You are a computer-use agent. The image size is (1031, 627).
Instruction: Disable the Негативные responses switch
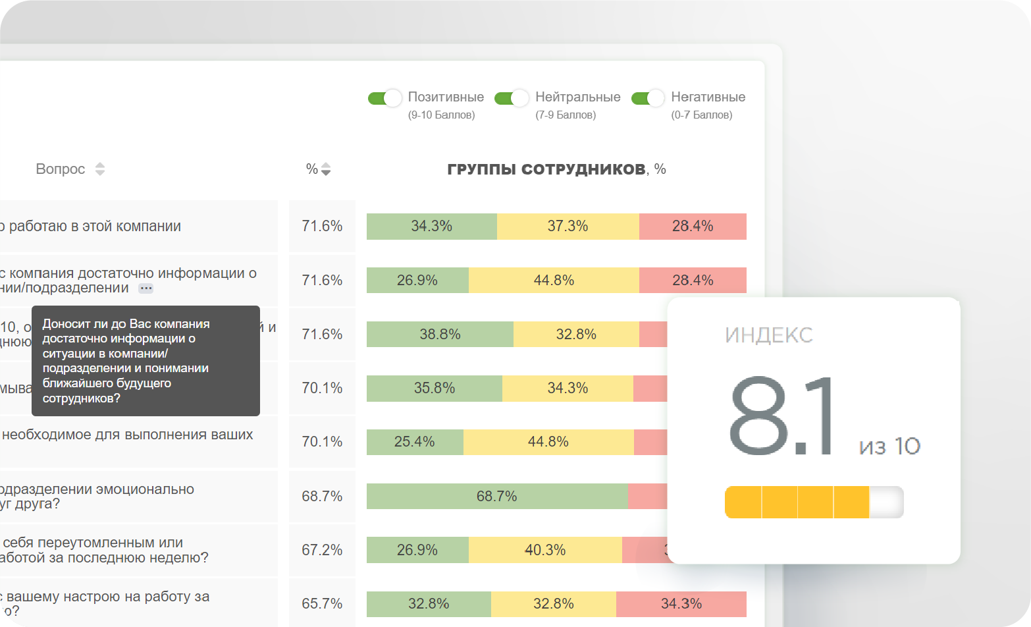(648, 98)
